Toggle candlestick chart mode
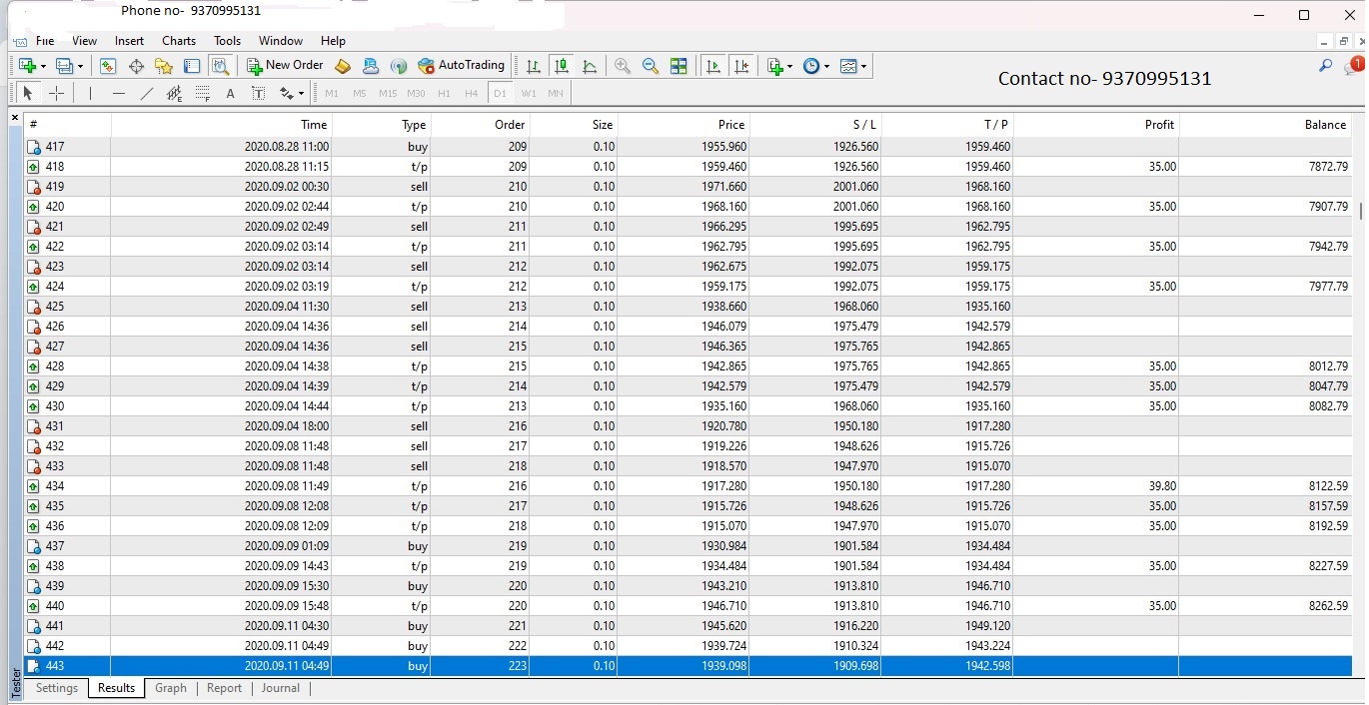The height and width of the screenshot is (705, 1369). coord(562,66)
